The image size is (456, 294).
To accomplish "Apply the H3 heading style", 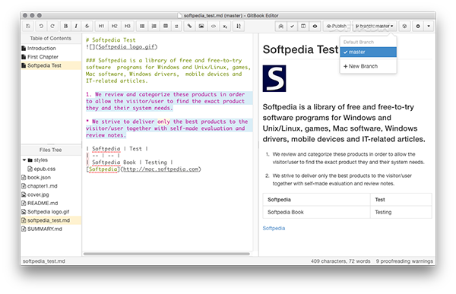I will click(128, 26).
